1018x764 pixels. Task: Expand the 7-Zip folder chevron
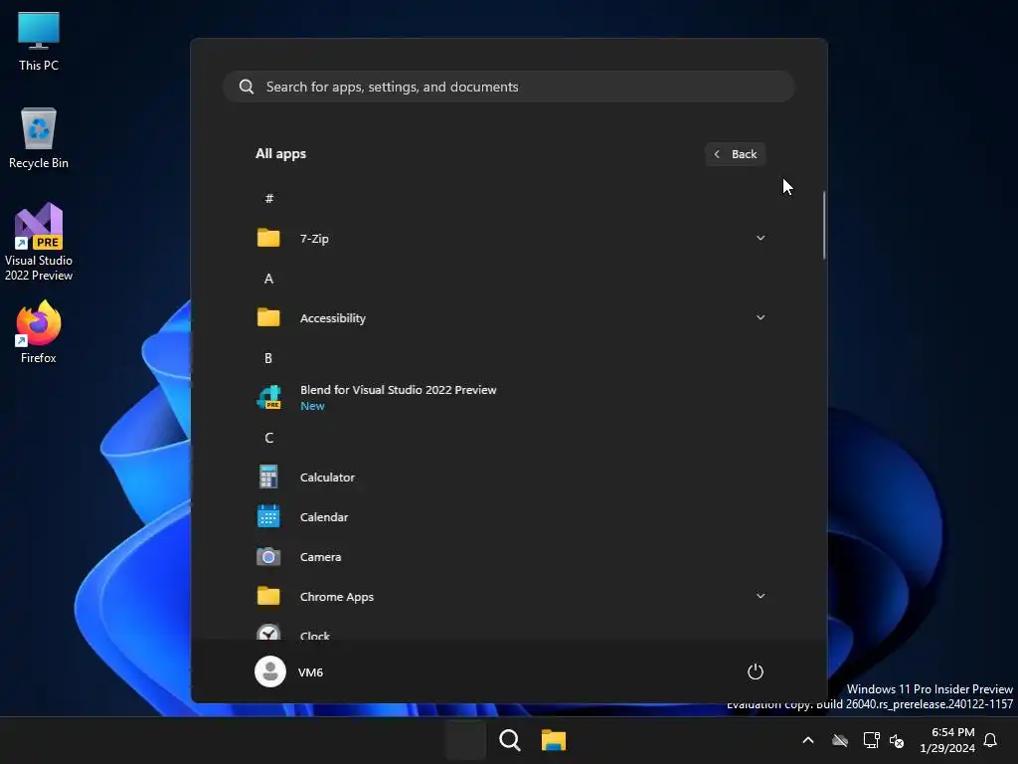tap(761, 238)
